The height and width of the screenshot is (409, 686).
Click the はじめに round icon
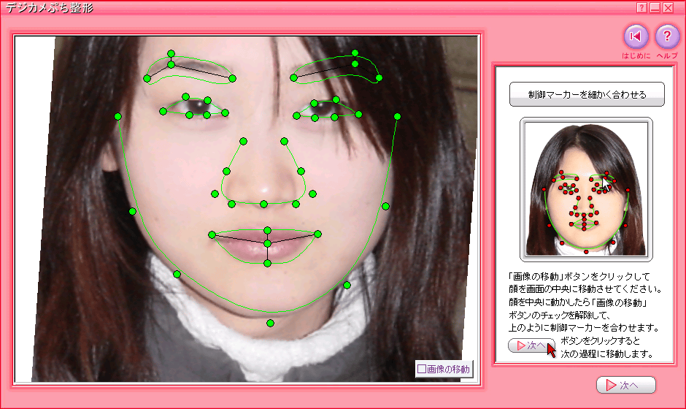[636, 37]
